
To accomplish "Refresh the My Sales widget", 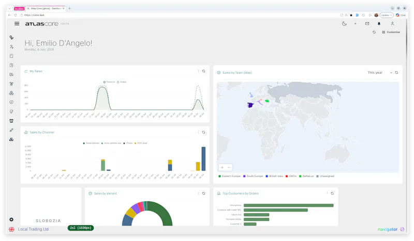I will pyautogui.click(x=203, y=71).
